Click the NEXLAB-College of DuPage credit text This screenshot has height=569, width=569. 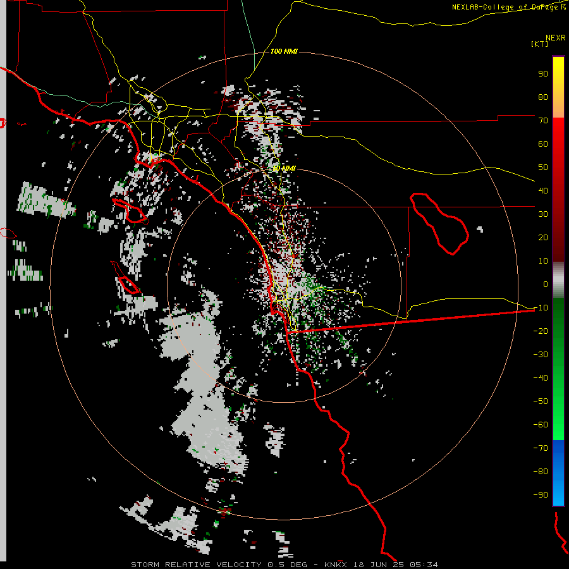pyautogui.click(x=508, y=7)
